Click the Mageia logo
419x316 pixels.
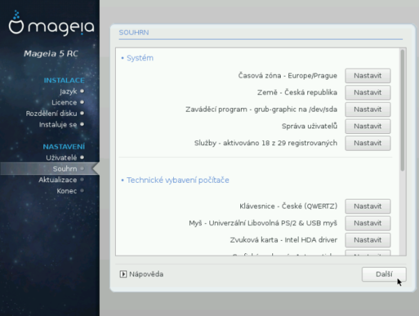(51, 24)
